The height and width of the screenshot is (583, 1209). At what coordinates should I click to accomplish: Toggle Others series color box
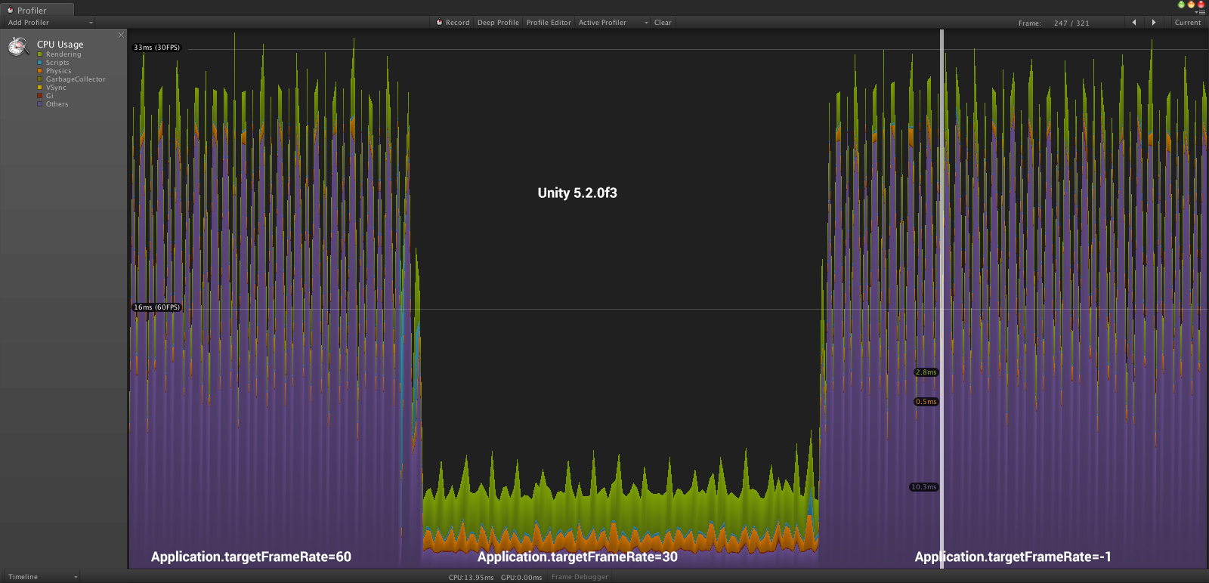click(x=40, y=104)
